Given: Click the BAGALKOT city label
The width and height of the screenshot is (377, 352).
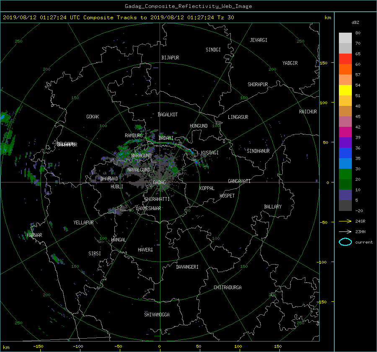Looking at the screenshot, I should click(168, 115).
